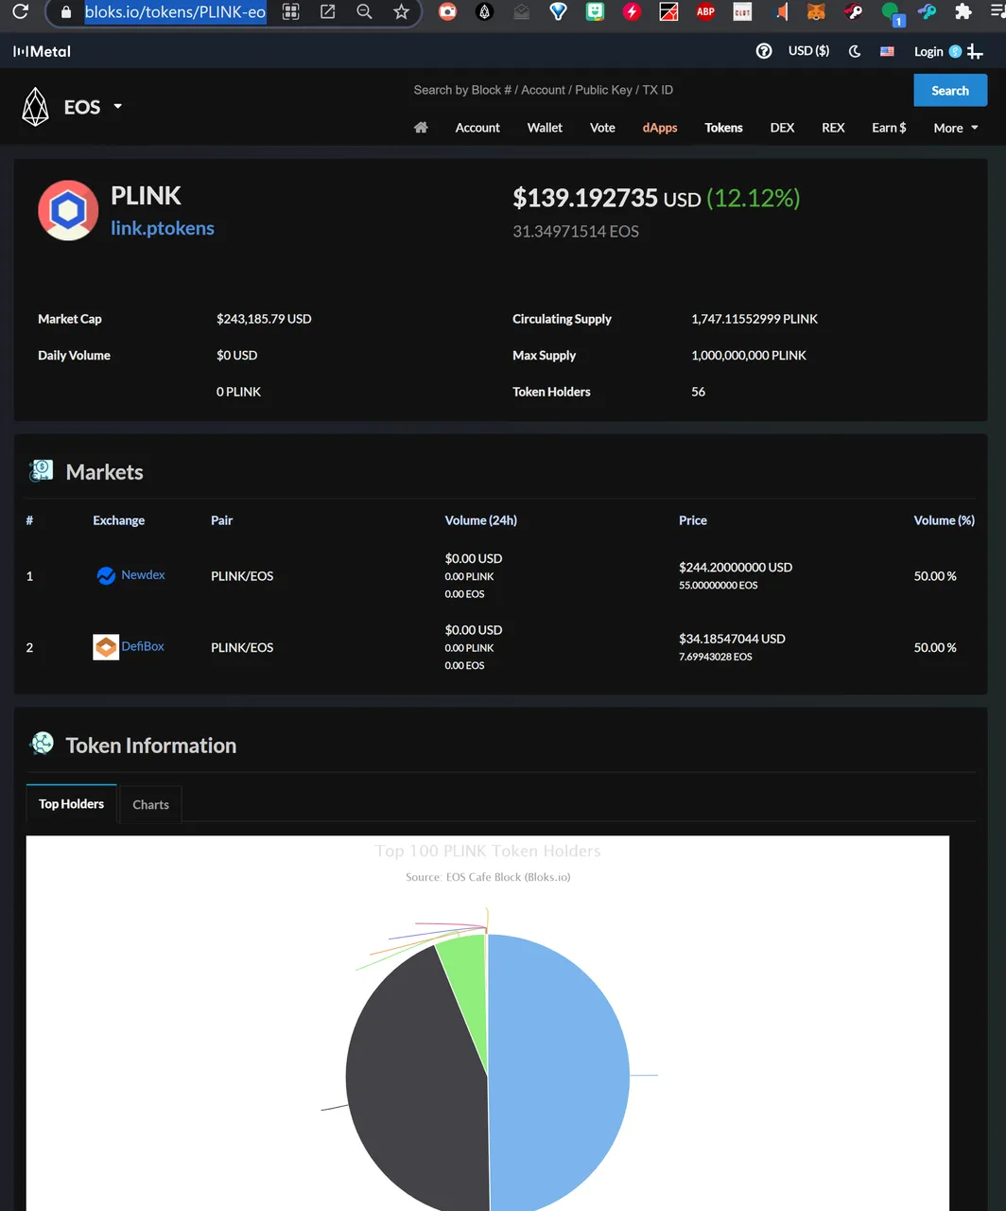Open the Tokens menu item
Viewport: 1006px width, 1211px height.
pyautogui.click(x=723, y=128)
